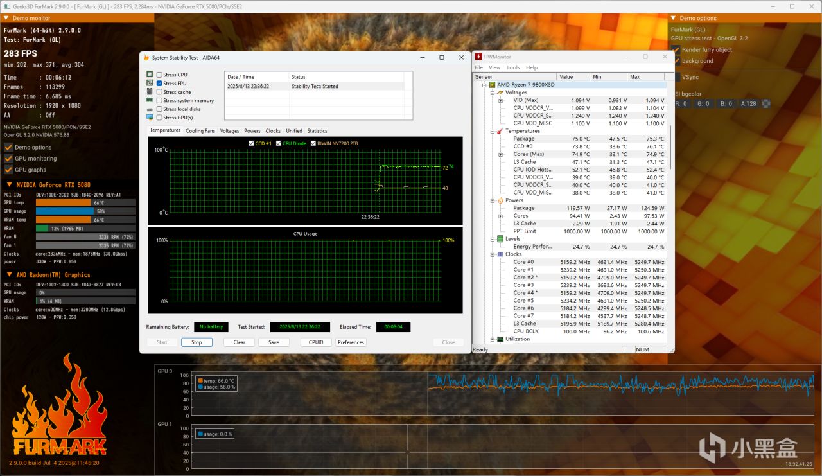Enable the Stress GPU(s) checkbox
The image size is (822, 476).
click(x=159, y=118)
